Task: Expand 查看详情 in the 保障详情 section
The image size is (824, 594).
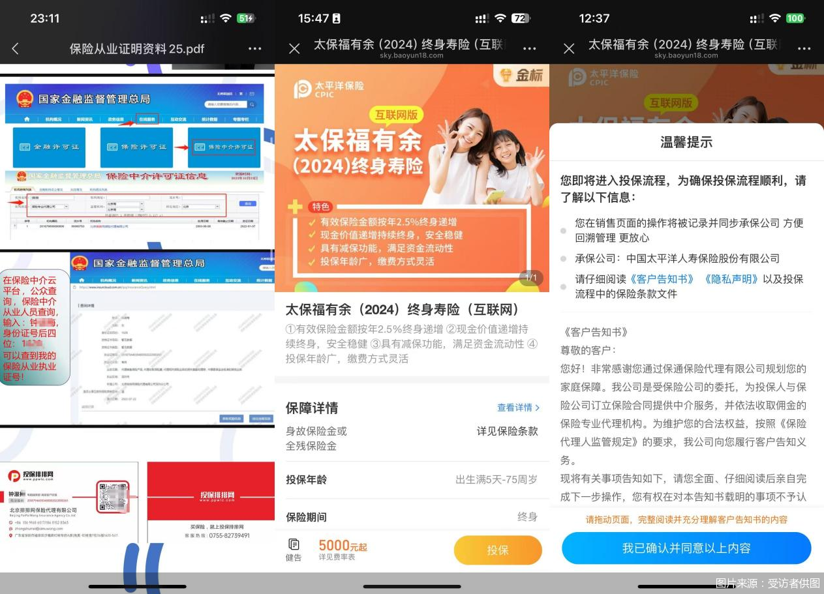Action: 517,408
